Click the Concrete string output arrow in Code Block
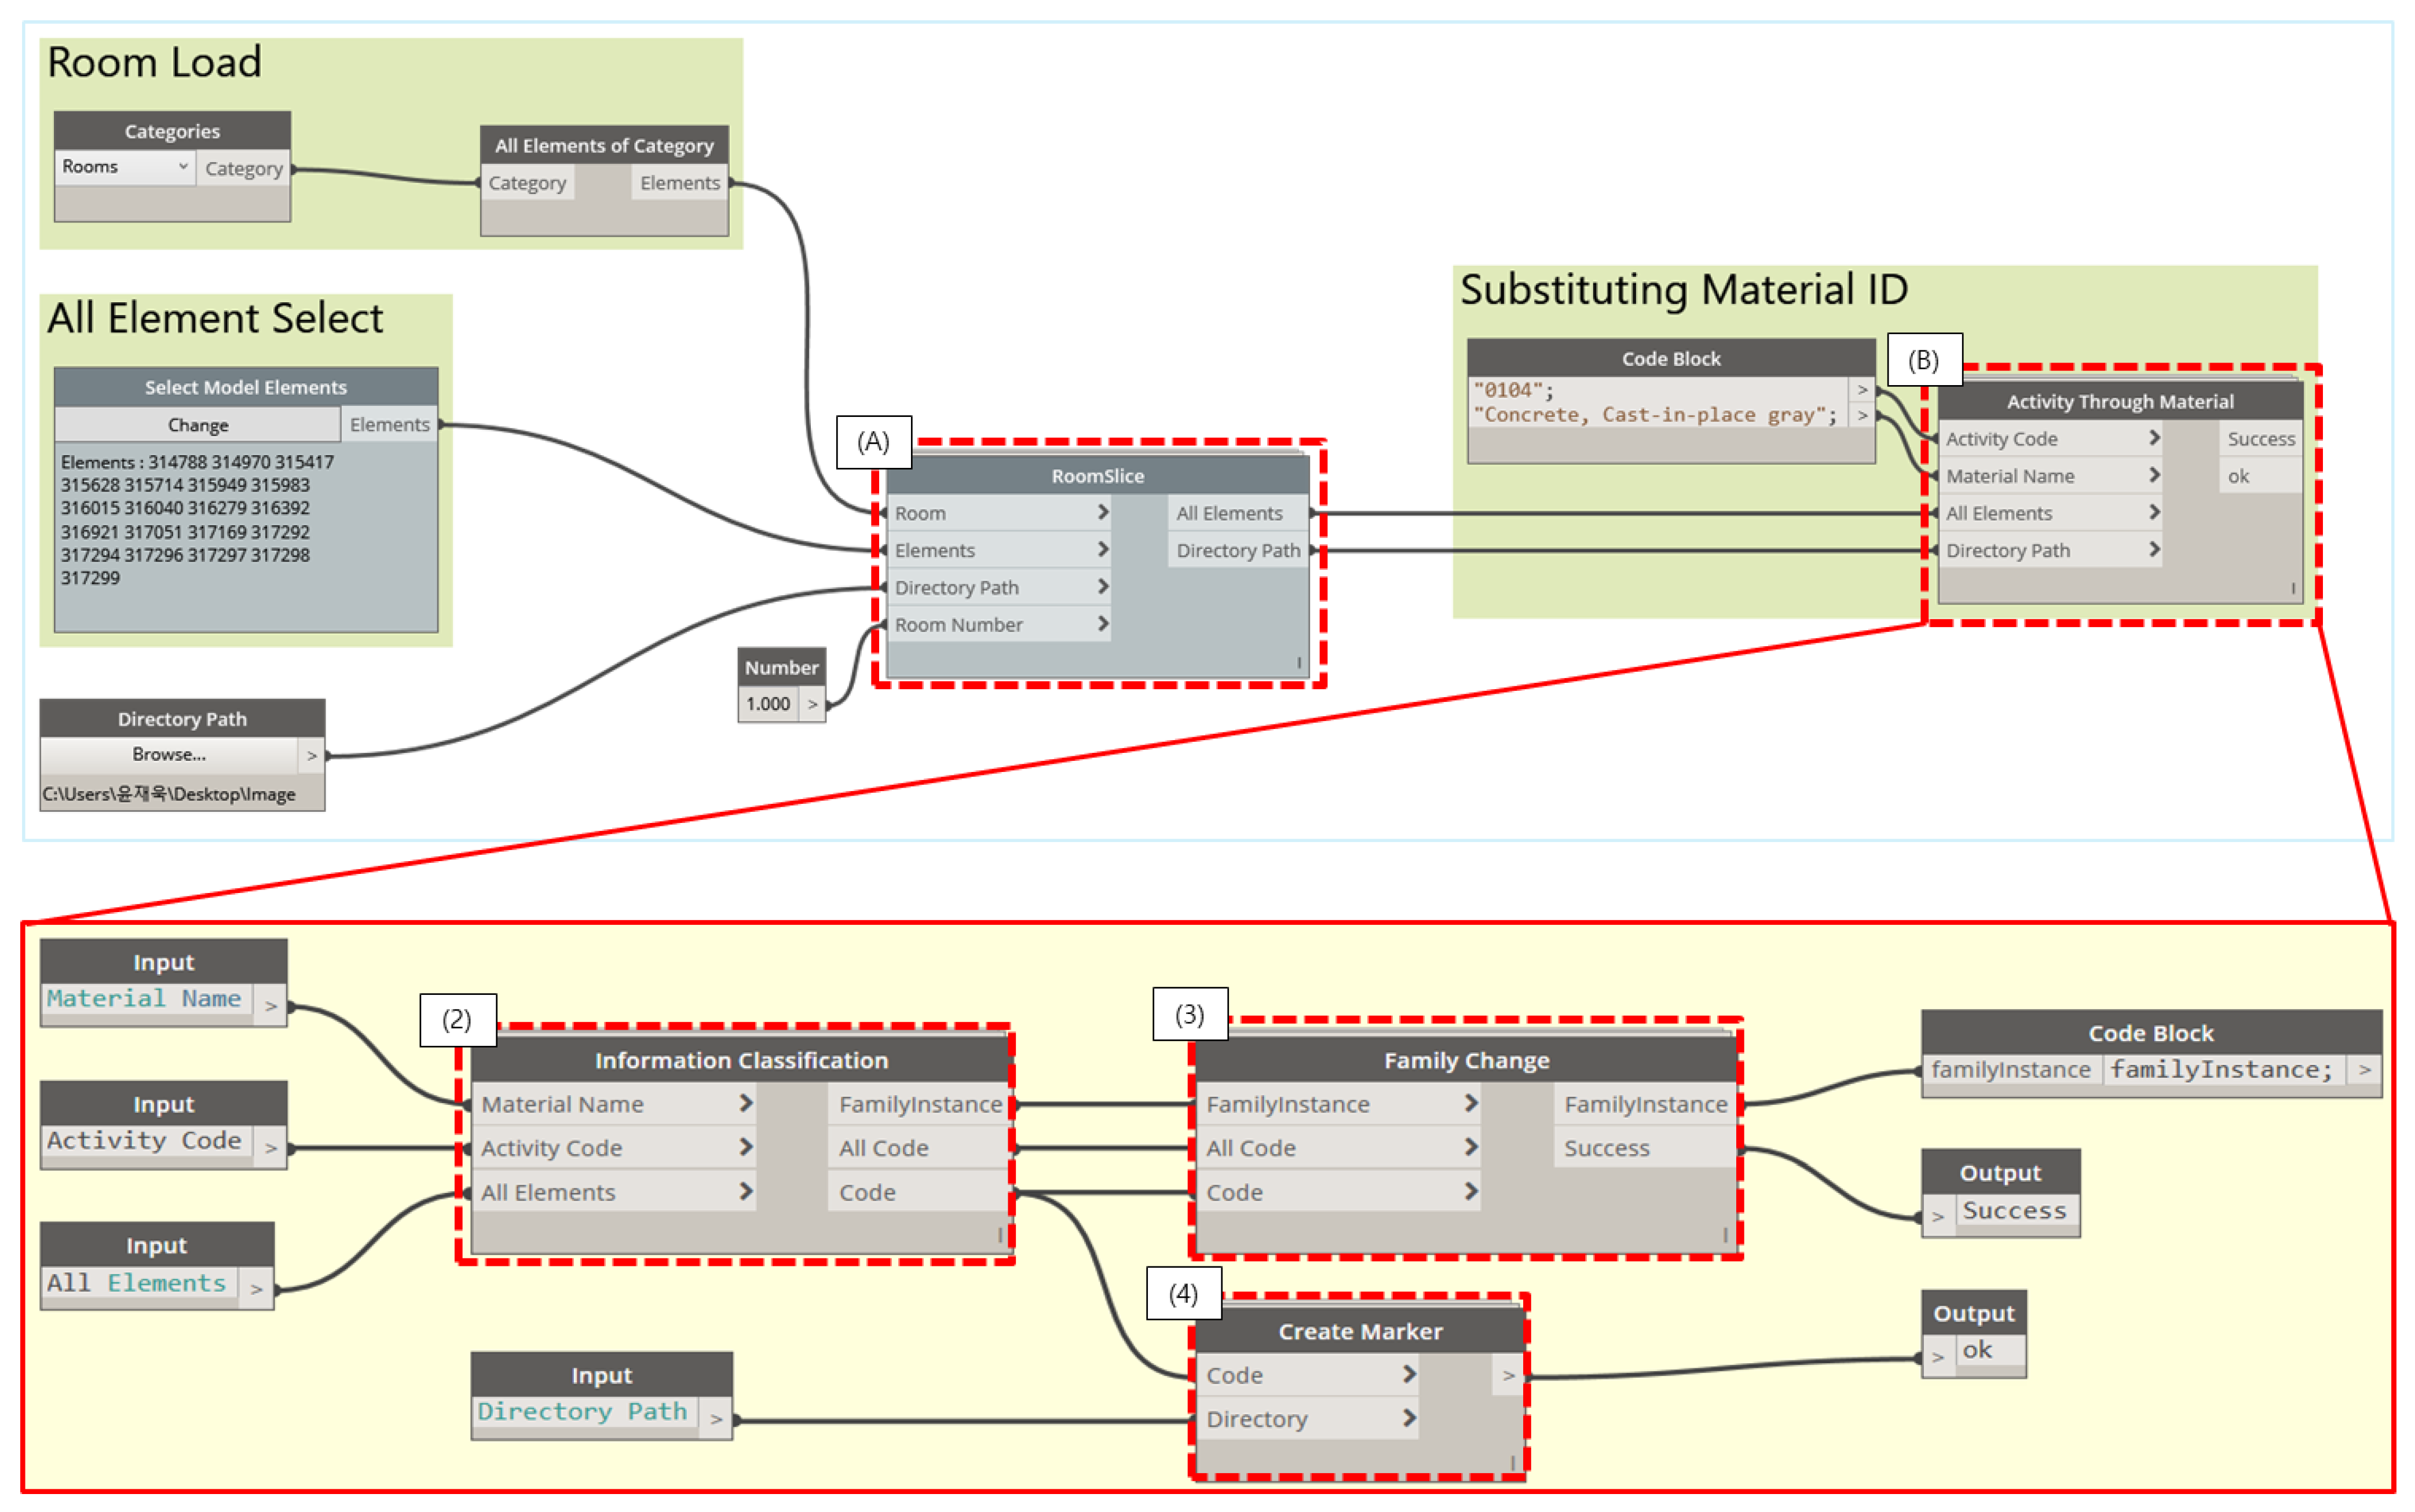The height and width of the screenshot is (1512, 2415). coord(1861,415)
